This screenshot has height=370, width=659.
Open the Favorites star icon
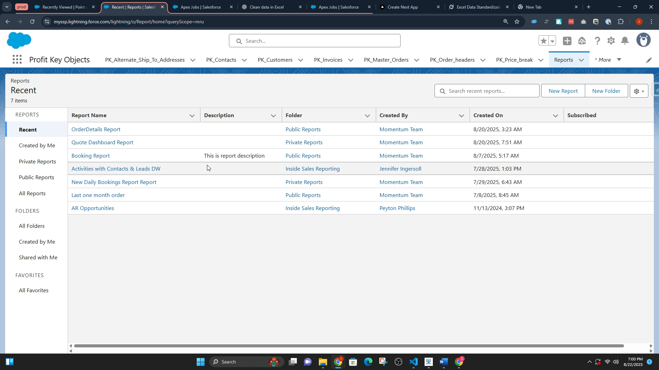543,41
